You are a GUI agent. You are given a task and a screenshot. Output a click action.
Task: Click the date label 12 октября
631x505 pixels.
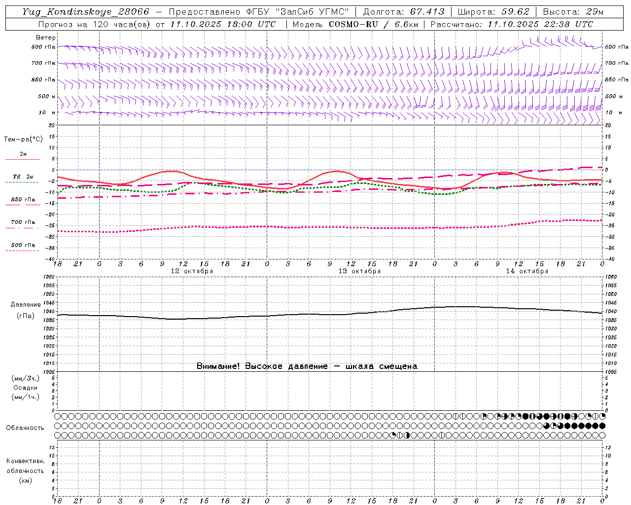pos(192,271)
